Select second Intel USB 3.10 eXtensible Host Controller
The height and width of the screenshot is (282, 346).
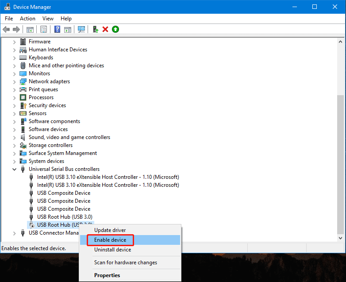pos(108,185)
